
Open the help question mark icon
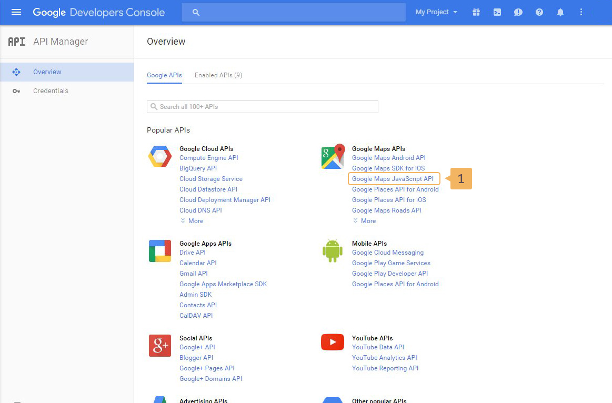(x=539, y=12)
